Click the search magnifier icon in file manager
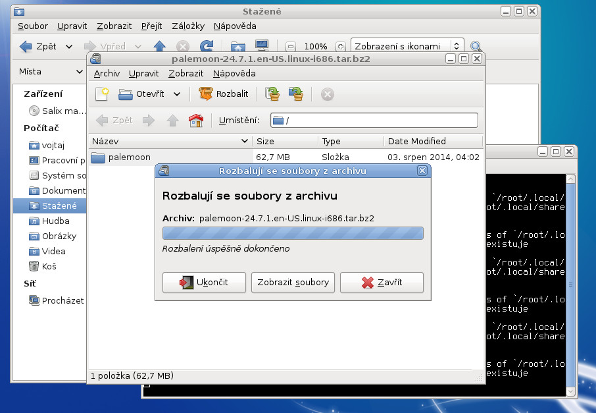The height and width of the screenshot is (413, 596). [x=476, y=47]
